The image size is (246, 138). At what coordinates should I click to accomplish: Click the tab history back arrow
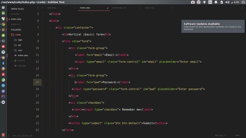coord(38,8)
